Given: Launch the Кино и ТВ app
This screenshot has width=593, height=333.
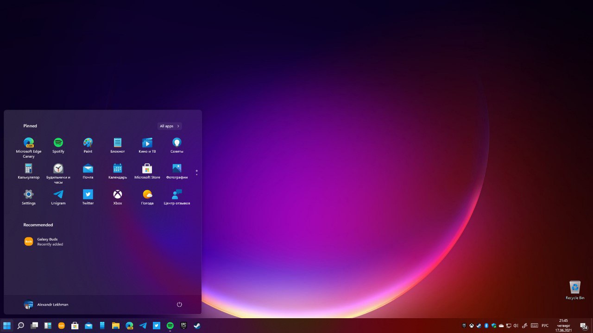Looking at the screenshot, I should point(147,145).
